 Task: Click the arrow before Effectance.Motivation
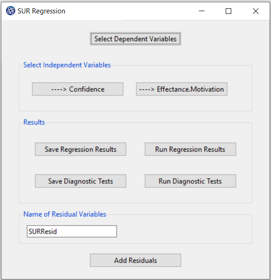pos(147,89)
